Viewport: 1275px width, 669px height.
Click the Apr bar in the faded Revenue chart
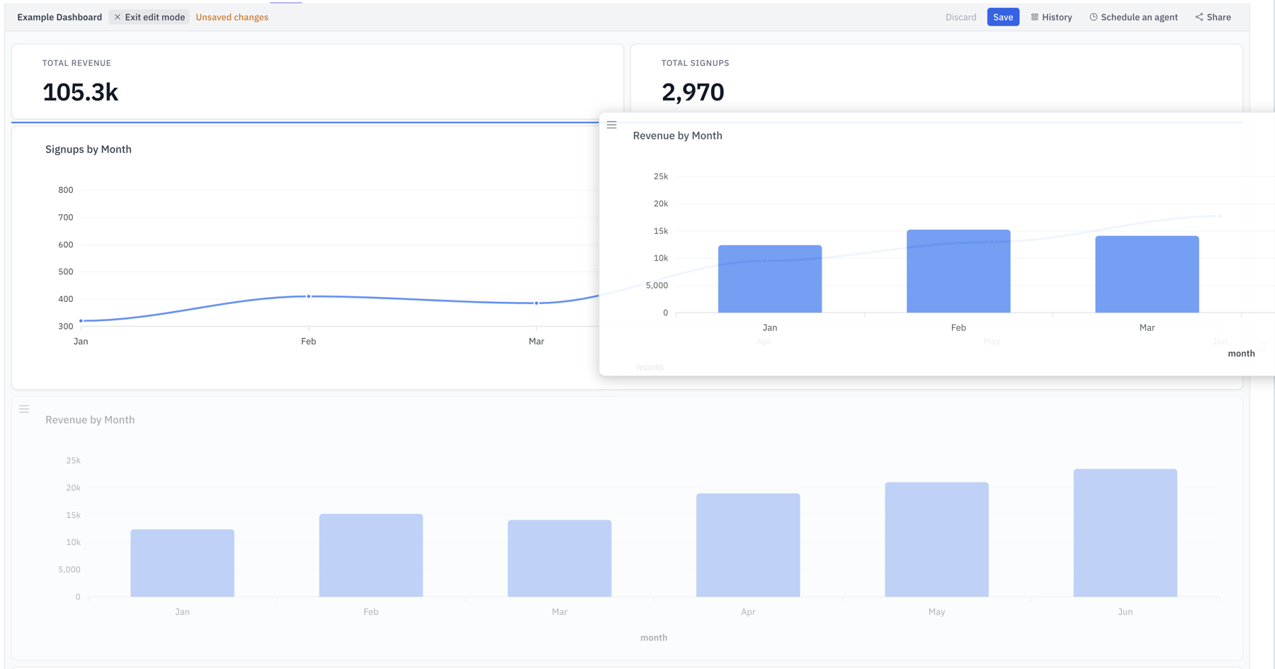click(748, 545)
